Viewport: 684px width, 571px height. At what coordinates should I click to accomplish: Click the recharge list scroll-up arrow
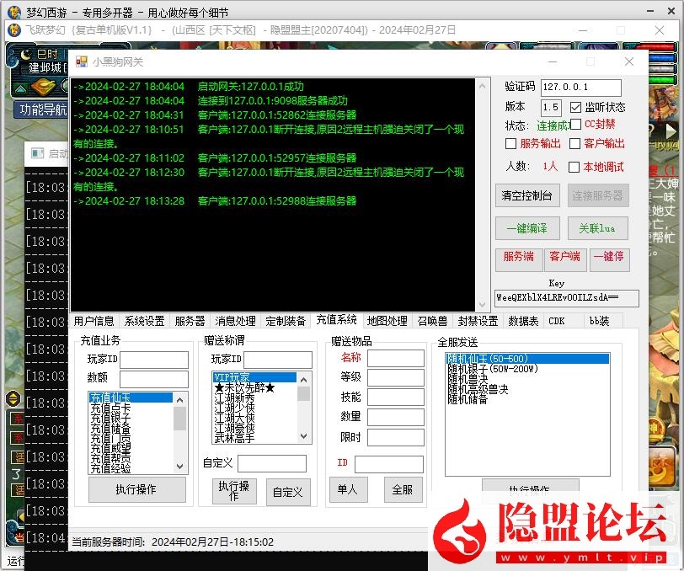pyautogui.click(x=179, y=399)
